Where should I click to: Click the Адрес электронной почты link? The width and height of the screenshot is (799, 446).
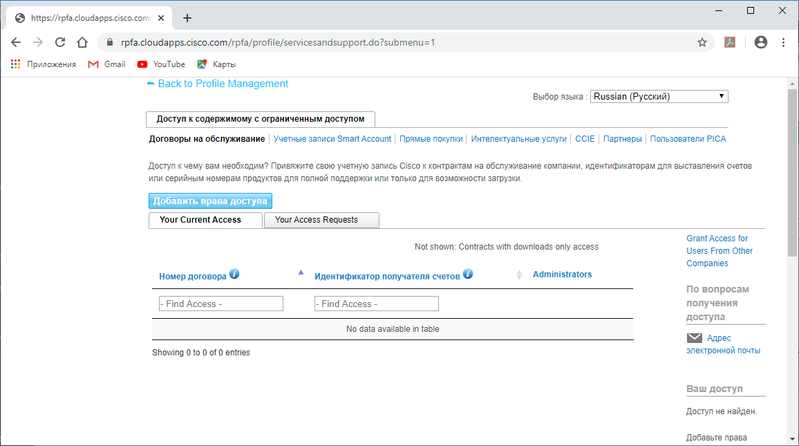(724, 344)
